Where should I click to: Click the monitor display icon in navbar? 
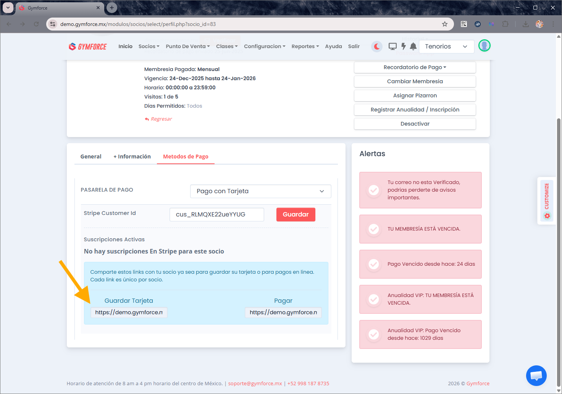tap(392, 47)
